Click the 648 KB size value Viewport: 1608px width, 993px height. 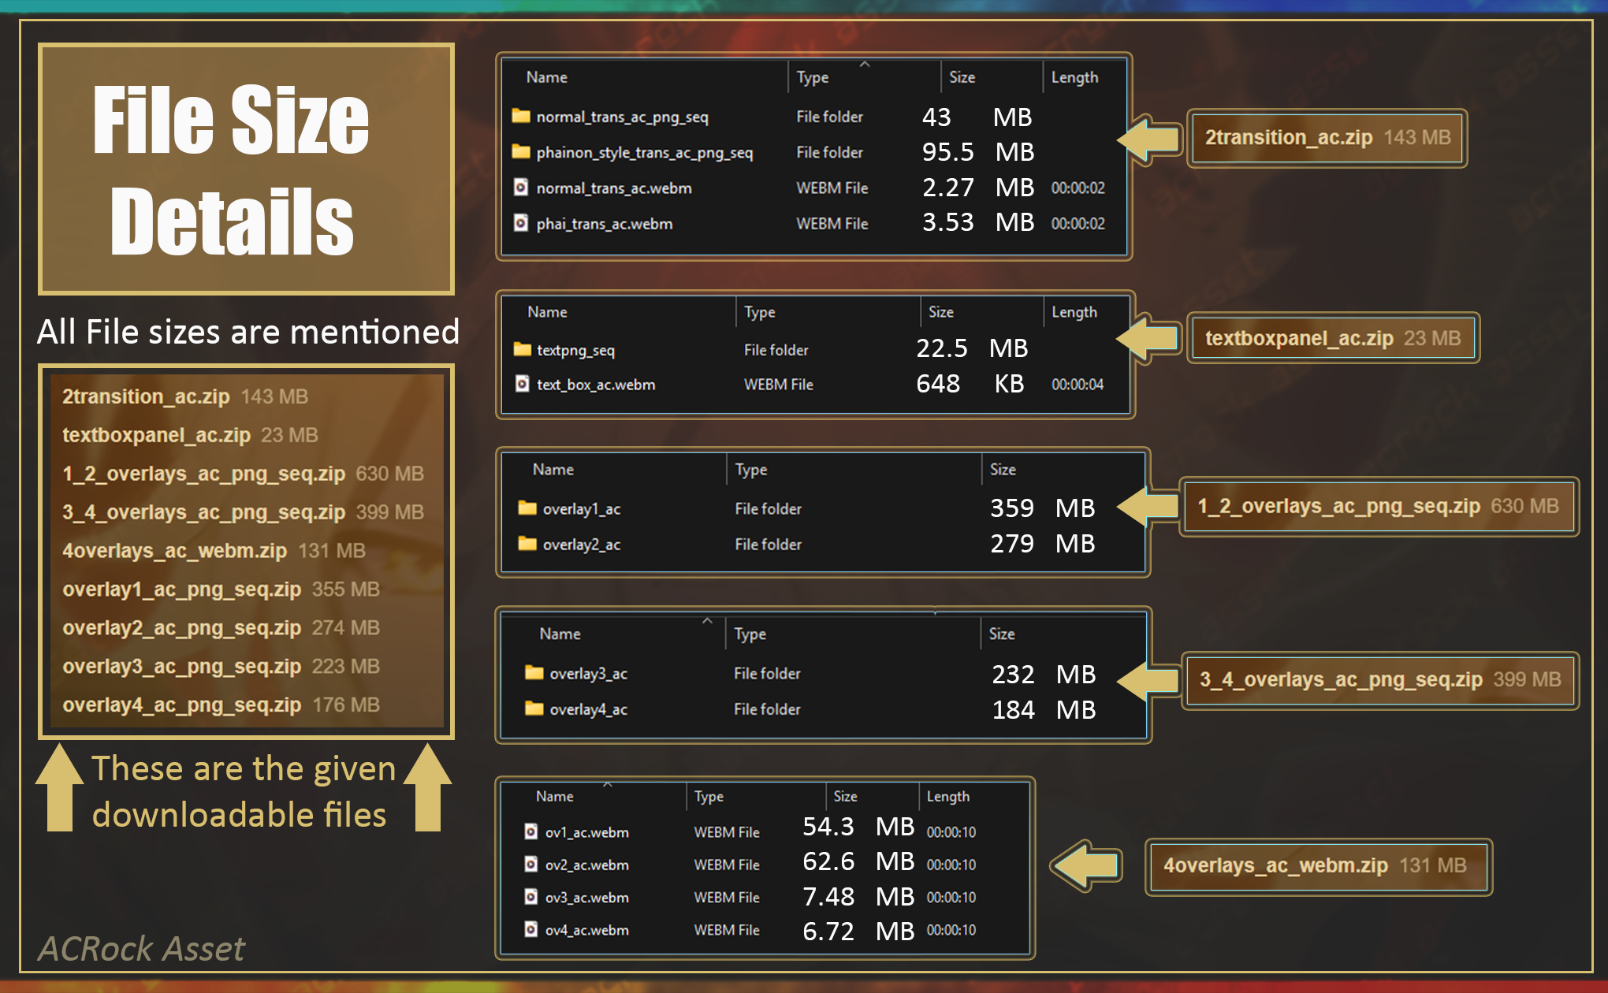click(970, 384)
